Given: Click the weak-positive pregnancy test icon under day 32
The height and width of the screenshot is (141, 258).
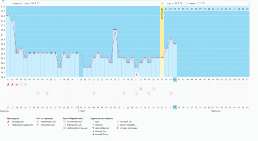Looking at the screenshot, I should (141, 89).
